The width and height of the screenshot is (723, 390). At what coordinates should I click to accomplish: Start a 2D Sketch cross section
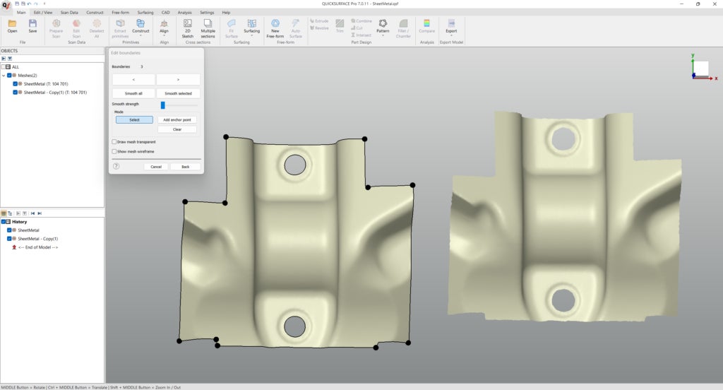click(x=188, y=28)
